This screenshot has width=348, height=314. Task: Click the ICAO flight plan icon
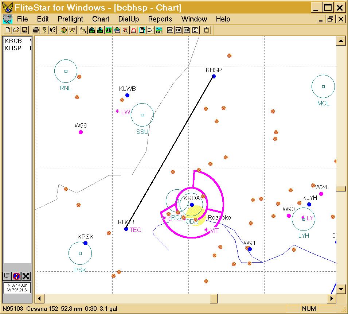point(187,30)
